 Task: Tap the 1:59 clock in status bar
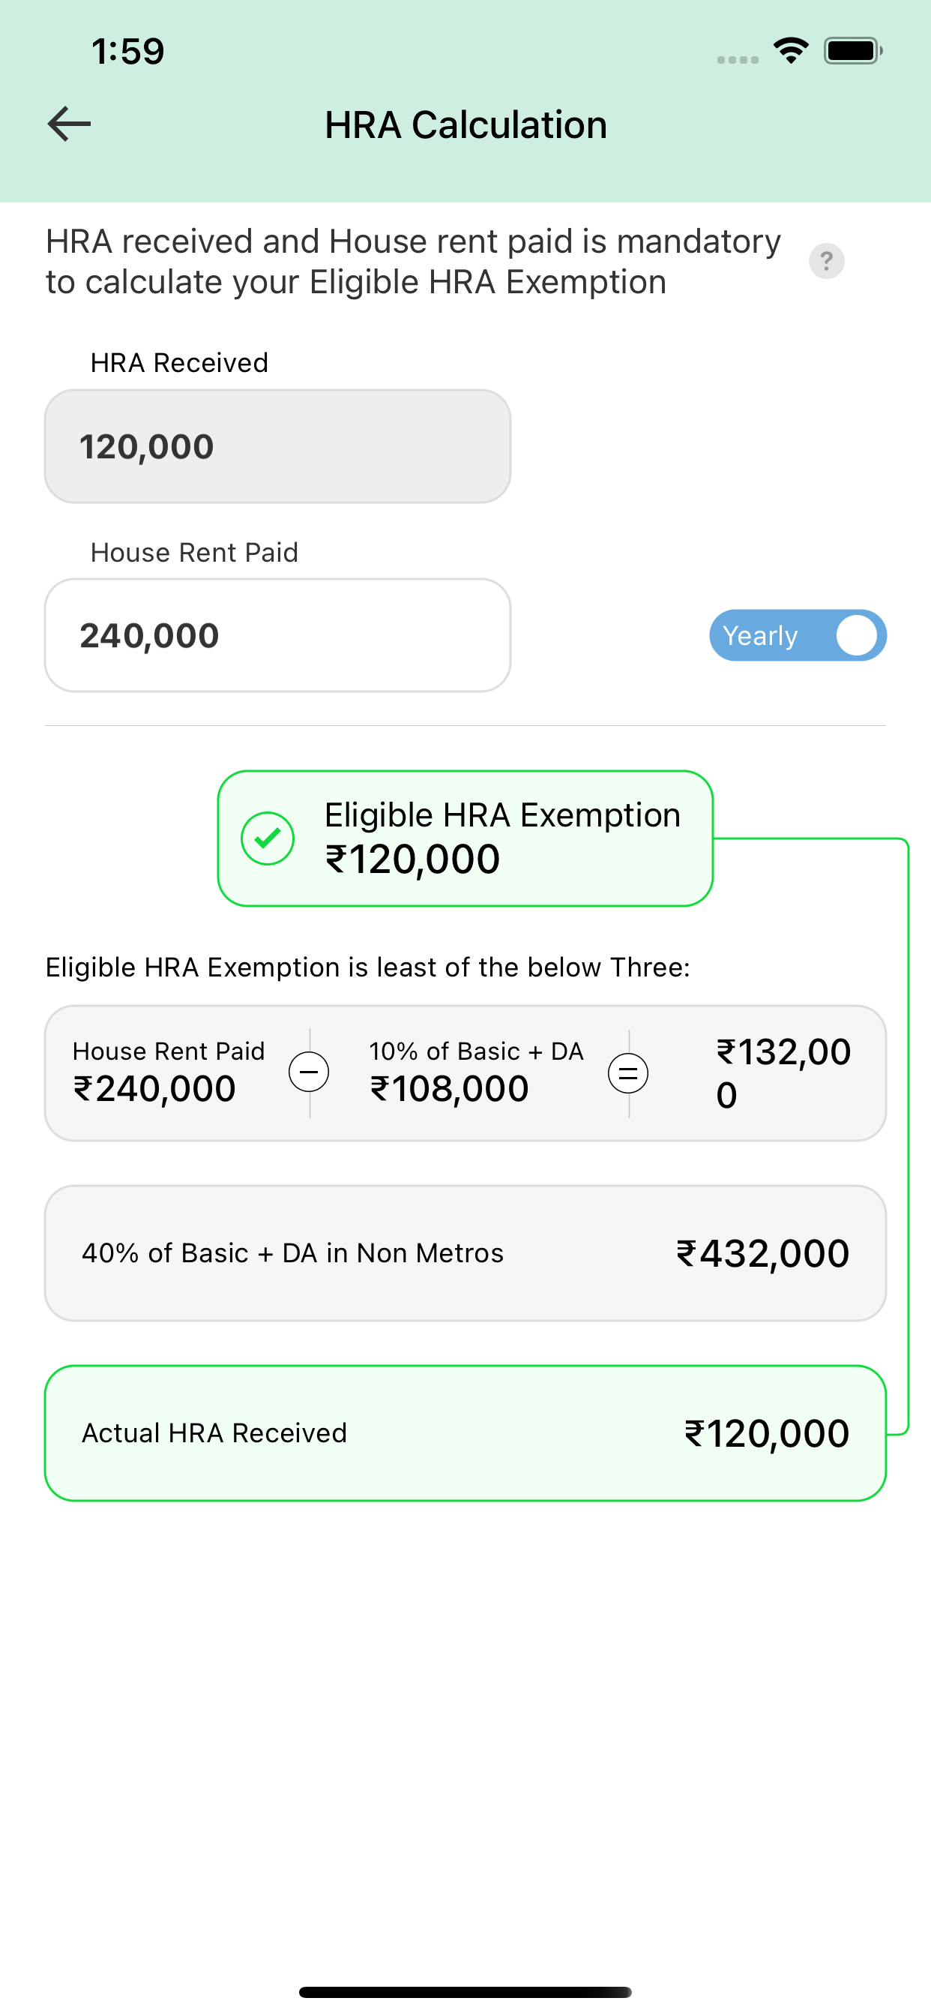pyautogui.click(x=127, y=52)
